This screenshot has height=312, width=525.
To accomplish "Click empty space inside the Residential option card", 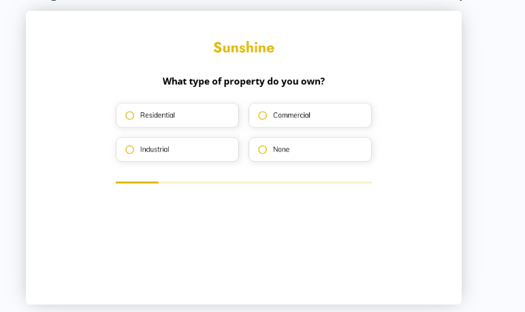I will (x=208, y=116).
